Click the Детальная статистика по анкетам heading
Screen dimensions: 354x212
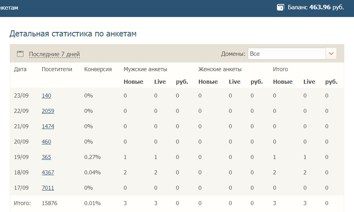73,34
